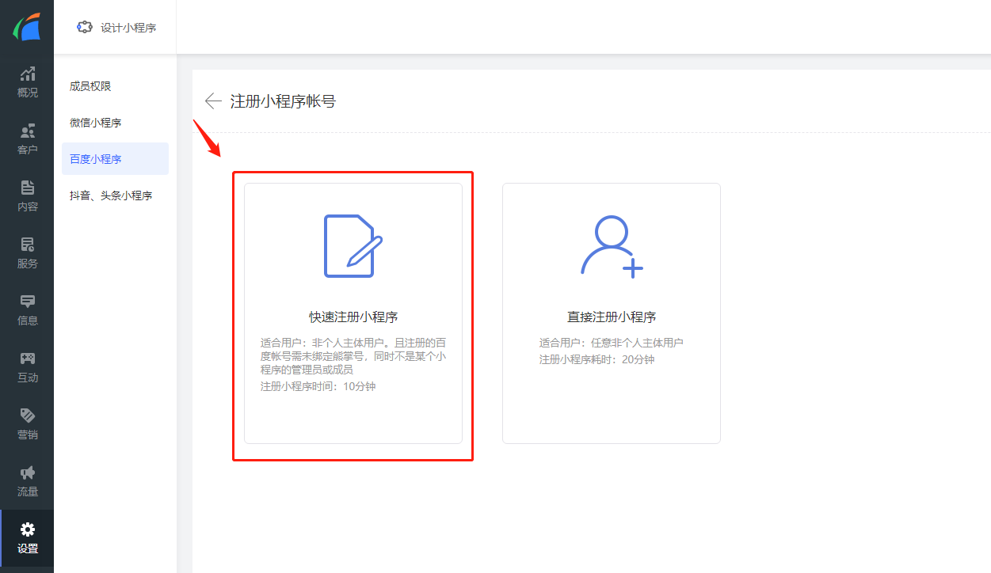991x573 pixels.
Task: Click the sail logo icon at top-left
Action: coord(26,27)
